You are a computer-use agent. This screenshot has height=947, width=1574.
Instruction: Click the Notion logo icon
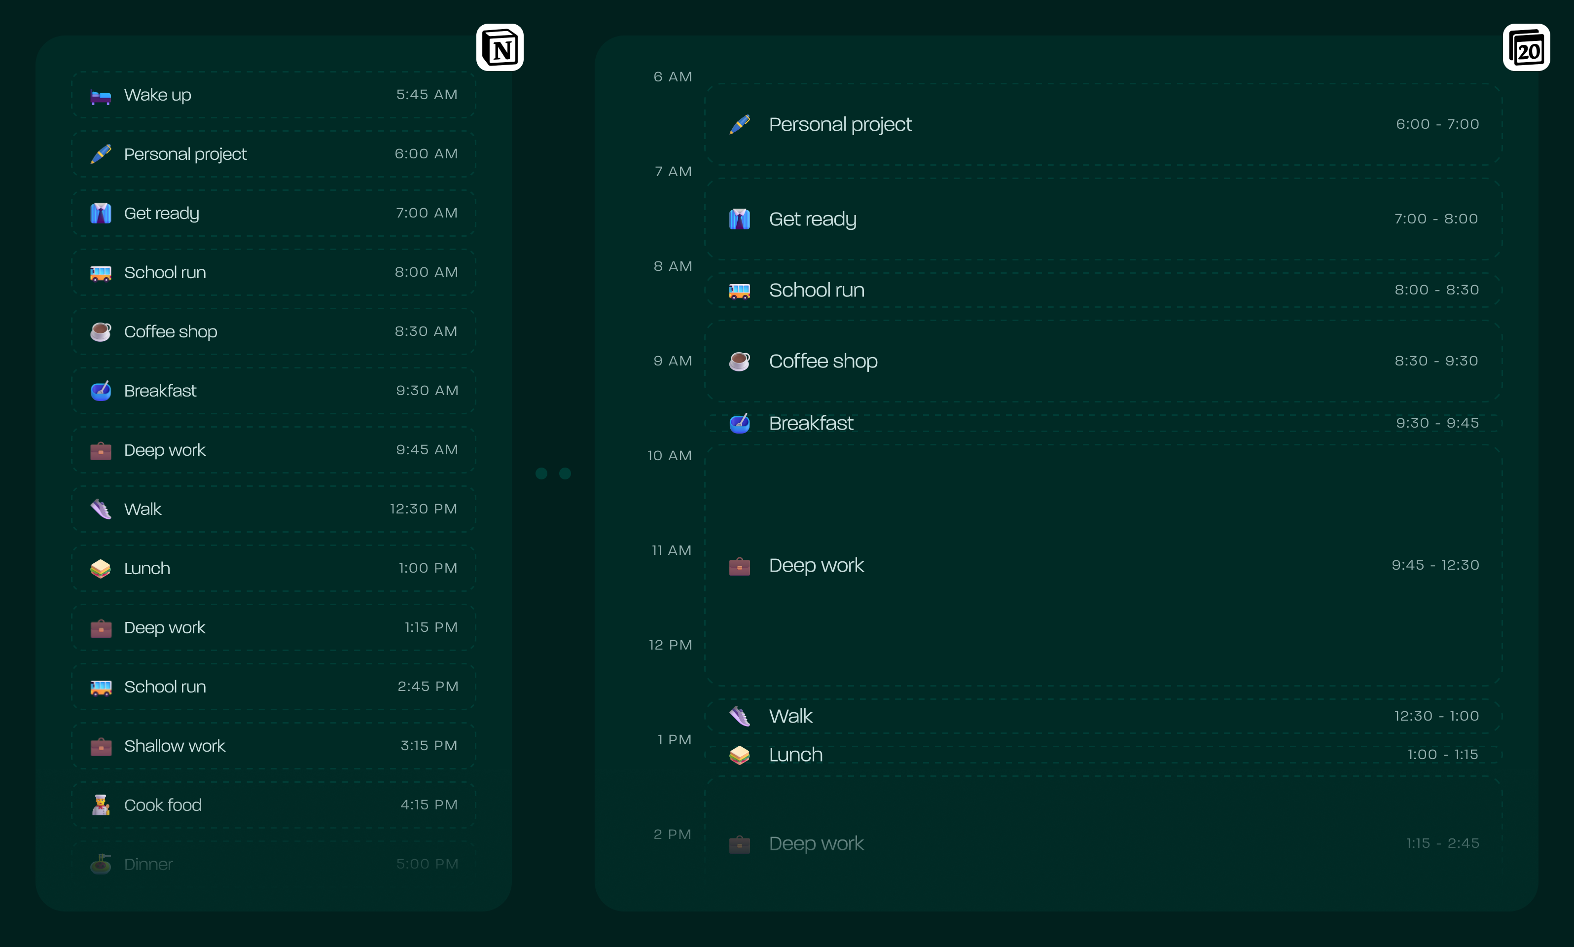500,48
